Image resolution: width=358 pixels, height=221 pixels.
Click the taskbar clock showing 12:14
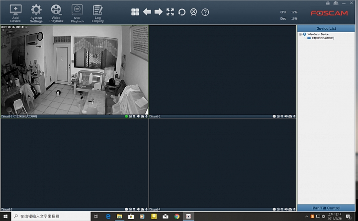coord(335,216)
